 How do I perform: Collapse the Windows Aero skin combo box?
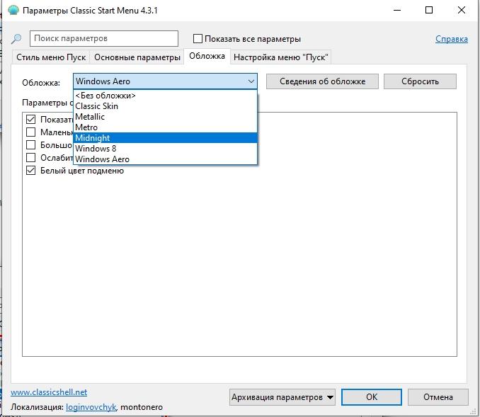[165, 81]
